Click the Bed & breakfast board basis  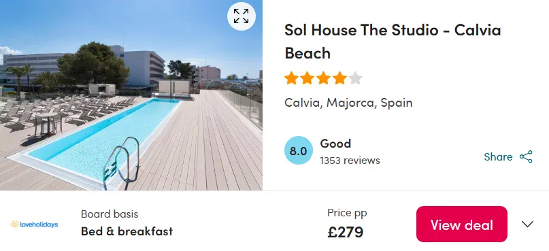[x=127, y=231]
